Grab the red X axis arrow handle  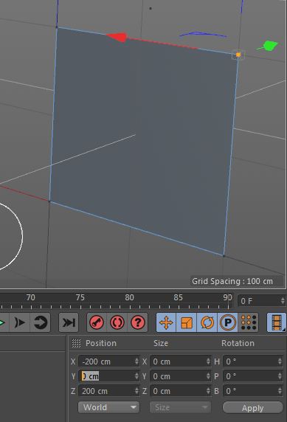point(117,37)
